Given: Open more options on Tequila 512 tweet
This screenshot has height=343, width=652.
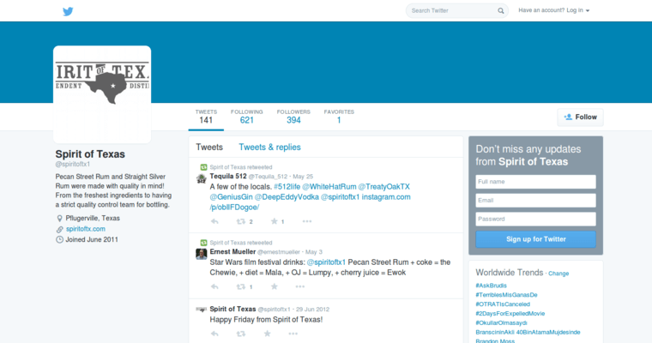Looking at the screenshot, I should point(307,221).
